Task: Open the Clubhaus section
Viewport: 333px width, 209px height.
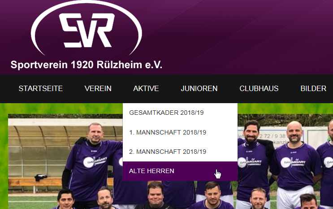Action: (x=259, y=88)
